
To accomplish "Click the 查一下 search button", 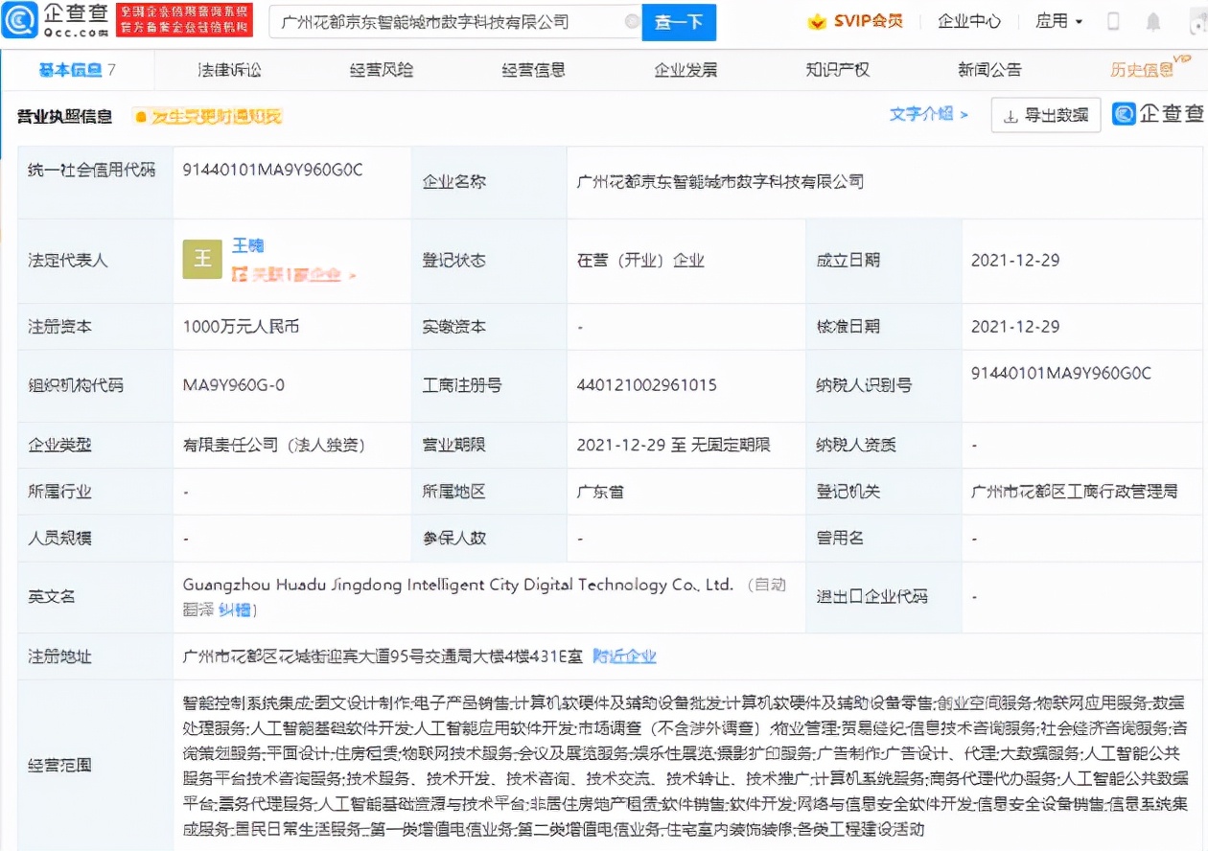I will point(678,21).
